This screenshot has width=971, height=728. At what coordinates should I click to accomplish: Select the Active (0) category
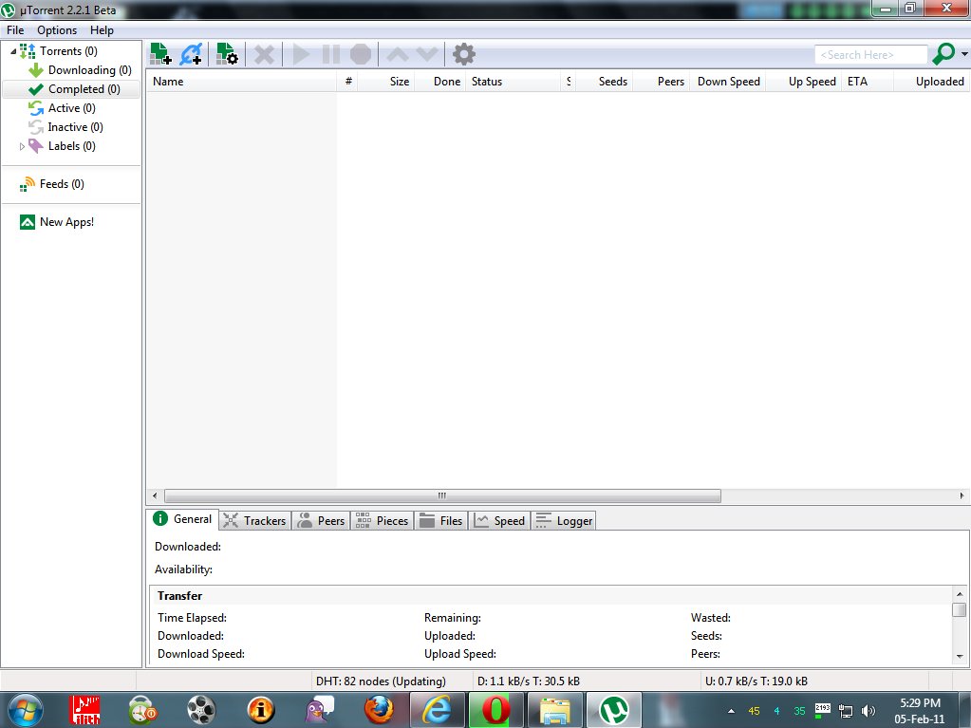[x=62, y=108]
